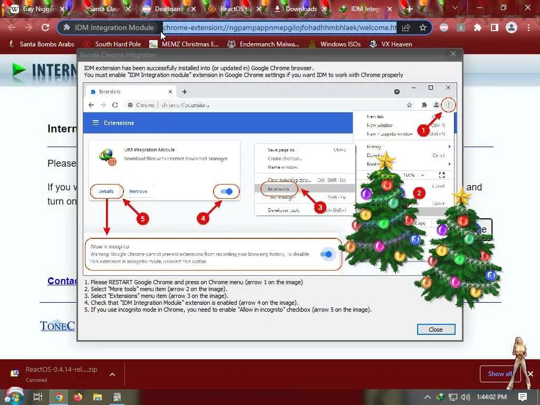Select the IDM Integration tab

point(365,9)
